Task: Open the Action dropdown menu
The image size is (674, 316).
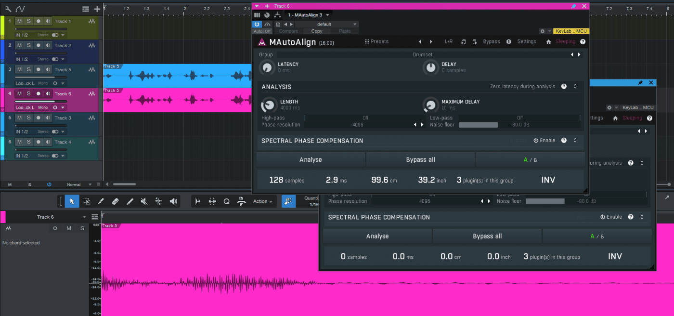Action: click(263, 201)
